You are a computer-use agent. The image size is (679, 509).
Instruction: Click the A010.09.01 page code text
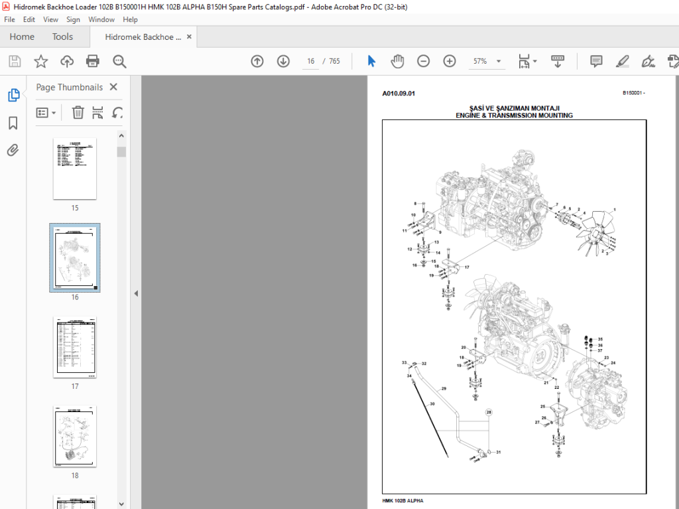tap(399, 93)
